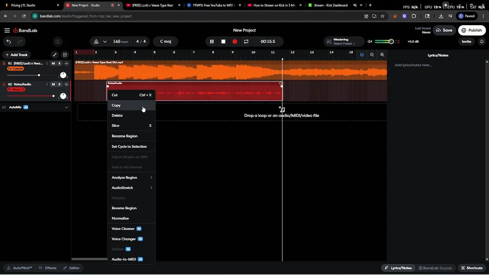Zoom in the timeline
This screenshot has width=489, height=275.
point(382,55)
